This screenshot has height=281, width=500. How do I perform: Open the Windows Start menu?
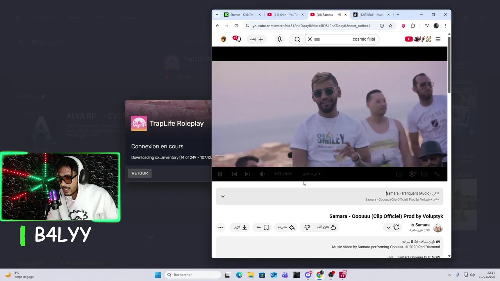tap(158, 275)
